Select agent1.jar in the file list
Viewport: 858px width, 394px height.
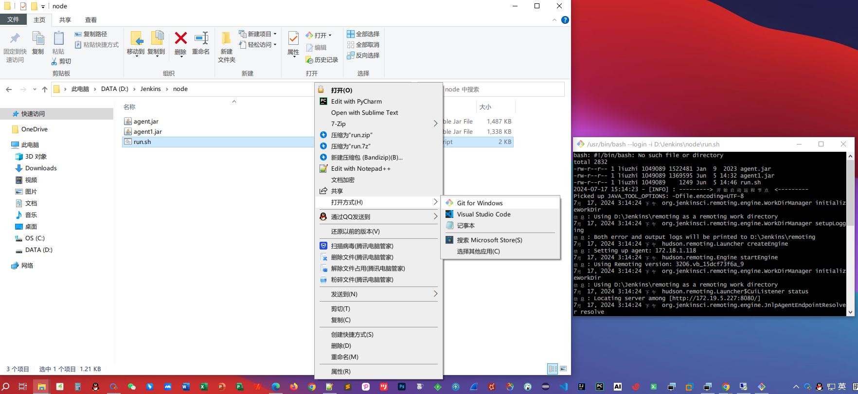[148, 132]
